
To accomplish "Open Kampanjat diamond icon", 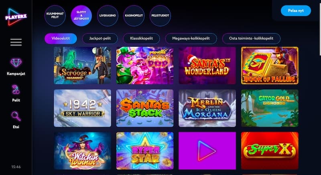I will (16, 63).
